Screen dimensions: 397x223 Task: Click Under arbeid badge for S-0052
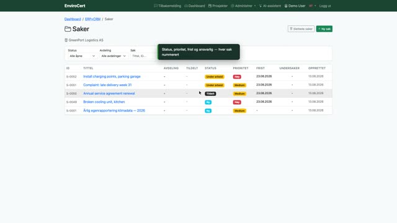click(x=214, y=77)
